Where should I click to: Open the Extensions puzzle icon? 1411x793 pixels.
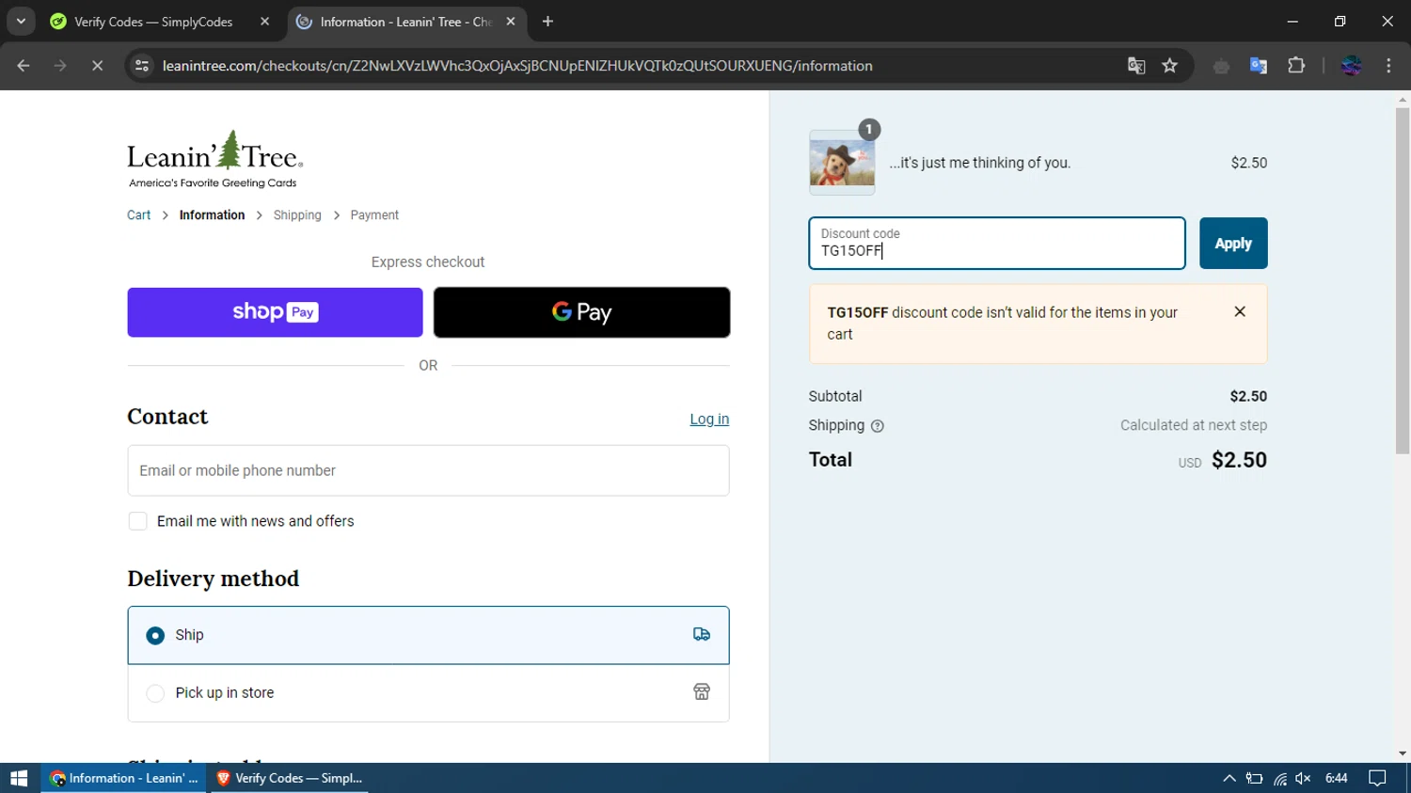coord(1296,66)
